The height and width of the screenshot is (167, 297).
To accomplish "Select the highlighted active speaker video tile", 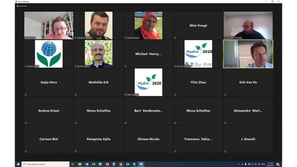I will coord(248,54).
